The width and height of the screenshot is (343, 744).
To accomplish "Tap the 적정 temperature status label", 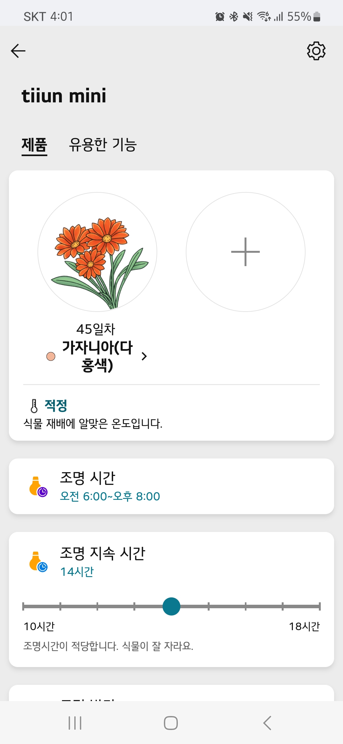I will (56, 405).
